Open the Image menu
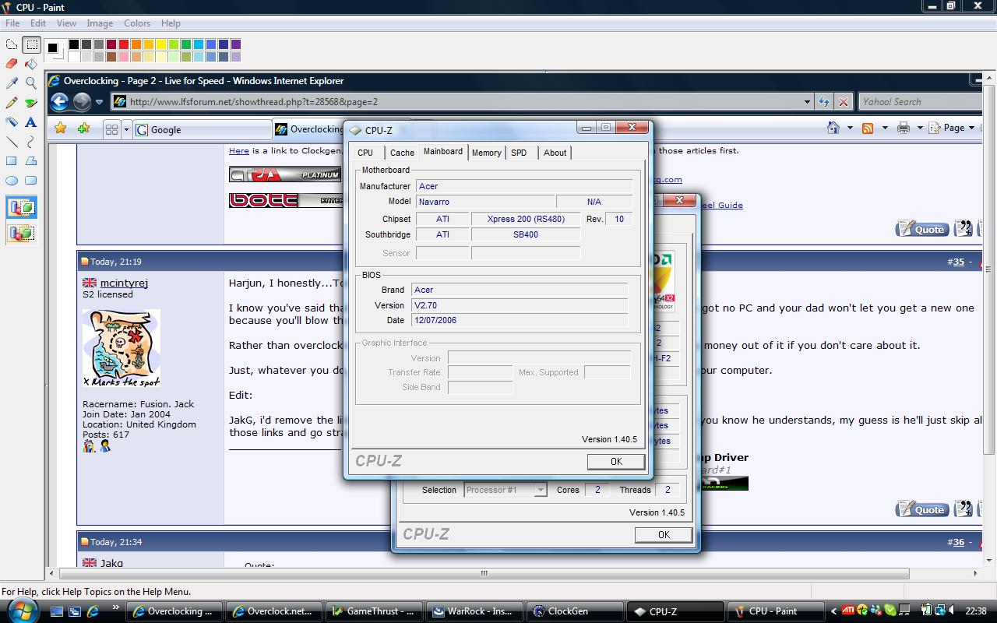The height and width of the screenshot is (623, 997). pyautogui.click(x=100, y=23)
